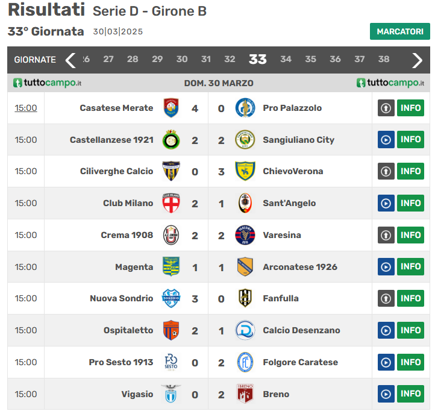Open giornata 38 results
The image size is (432, 414).
[384, 59]
